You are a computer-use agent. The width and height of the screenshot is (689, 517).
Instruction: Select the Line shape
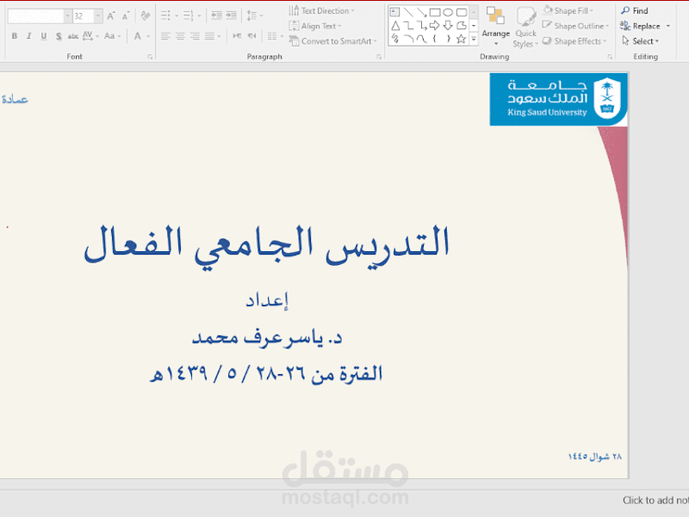tap(408, 12)
